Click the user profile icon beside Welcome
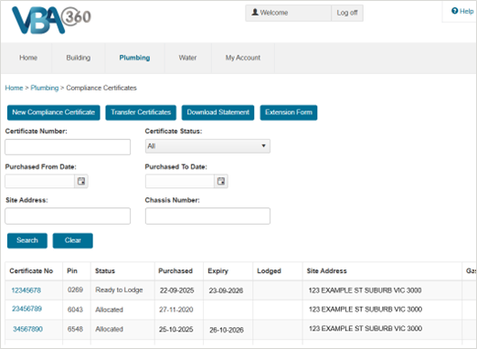Image resolution: width=477 pixels, height=349 pixels. tap(255, 12)
